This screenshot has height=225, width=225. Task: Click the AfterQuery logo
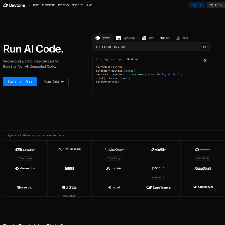pos(114,150)
